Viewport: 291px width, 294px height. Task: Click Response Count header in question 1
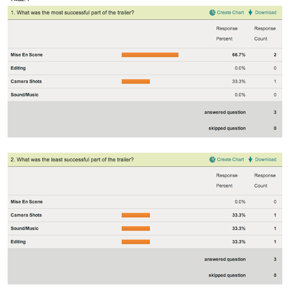(265, 34)
